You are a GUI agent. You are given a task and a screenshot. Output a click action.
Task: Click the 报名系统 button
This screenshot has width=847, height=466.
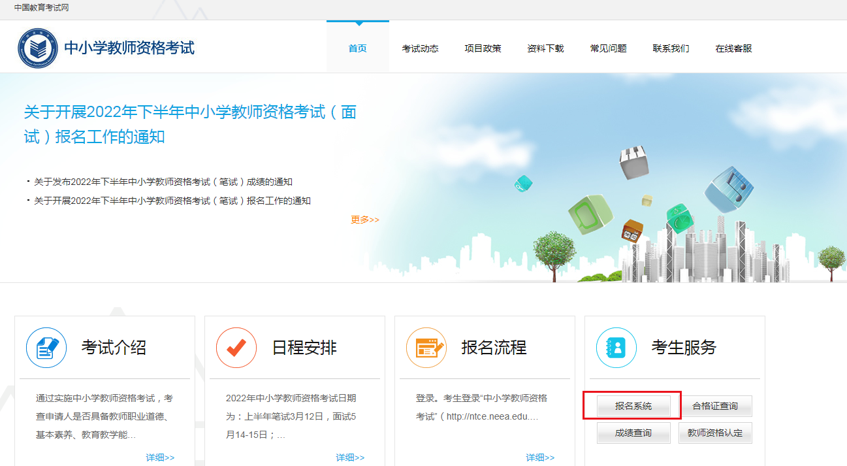pos(633,406)
